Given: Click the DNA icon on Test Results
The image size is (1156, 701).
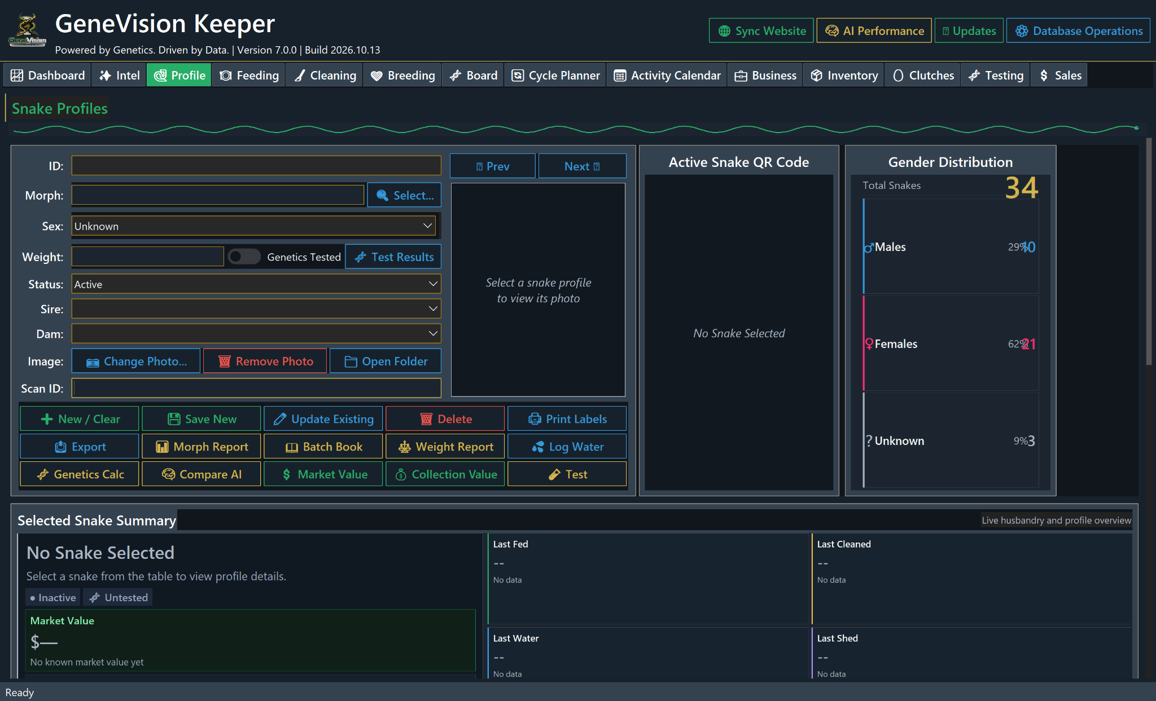Looking at the screenshot, I should tap(361, 257).
